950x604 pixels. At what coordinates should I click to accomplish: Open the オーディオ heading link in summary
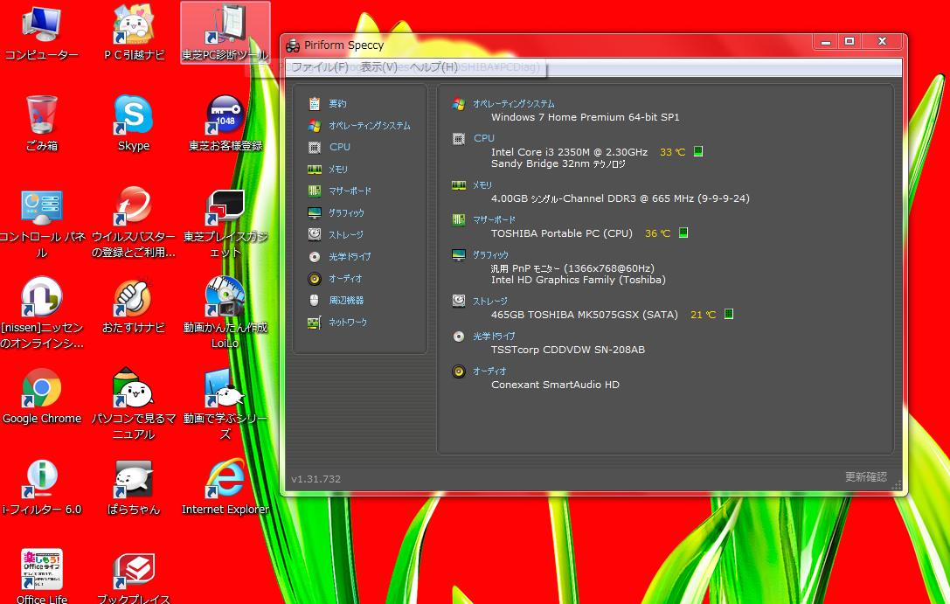[x=489, y=371]
